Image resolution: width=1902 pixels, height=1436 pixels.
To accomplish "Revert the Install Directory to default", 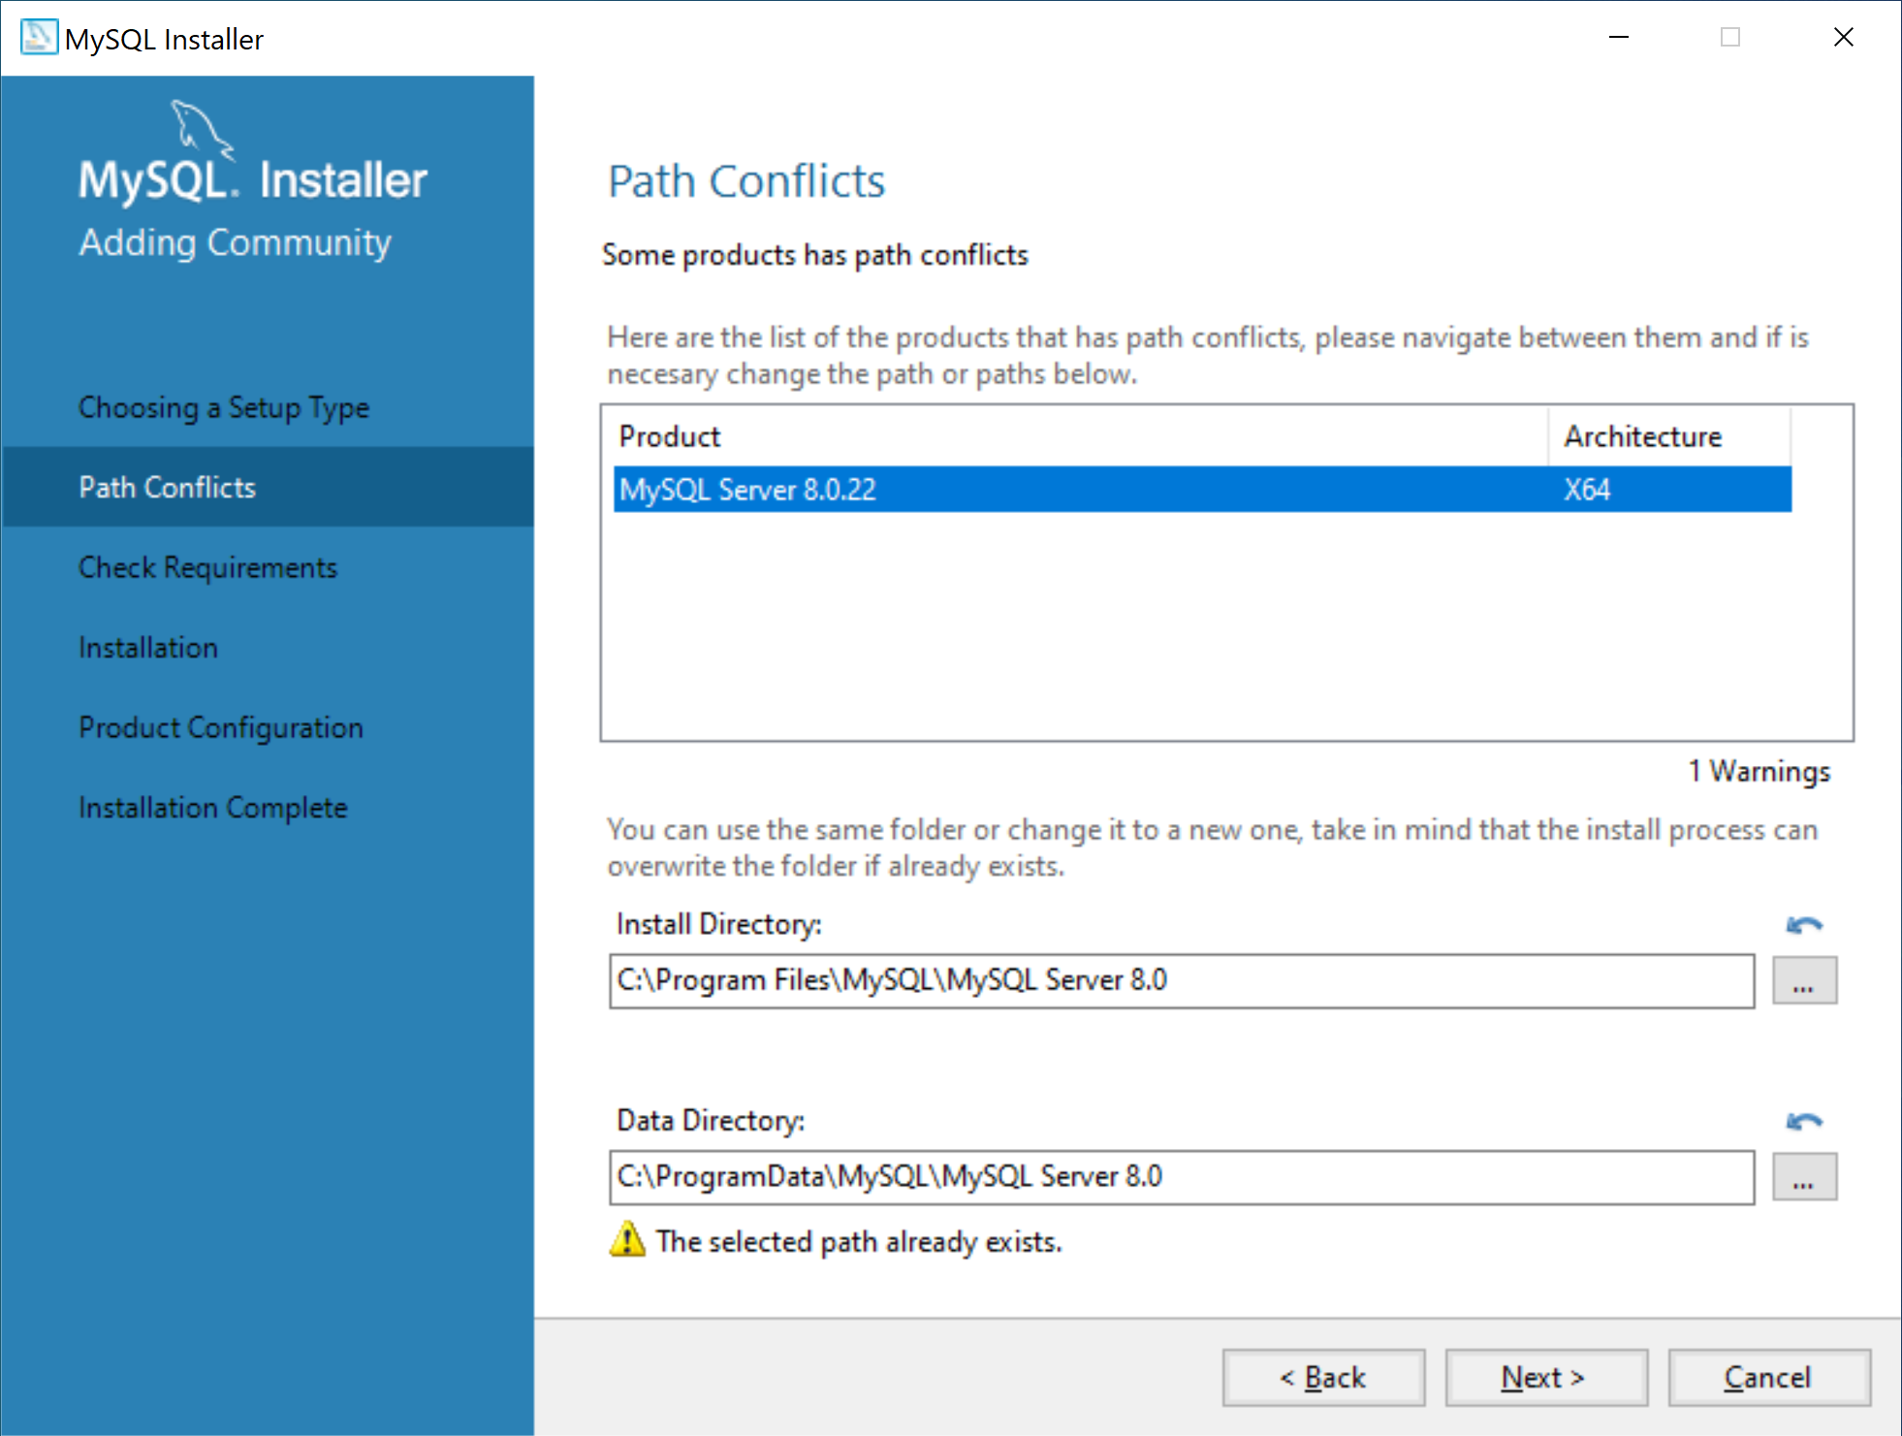I will (1803, 925).
